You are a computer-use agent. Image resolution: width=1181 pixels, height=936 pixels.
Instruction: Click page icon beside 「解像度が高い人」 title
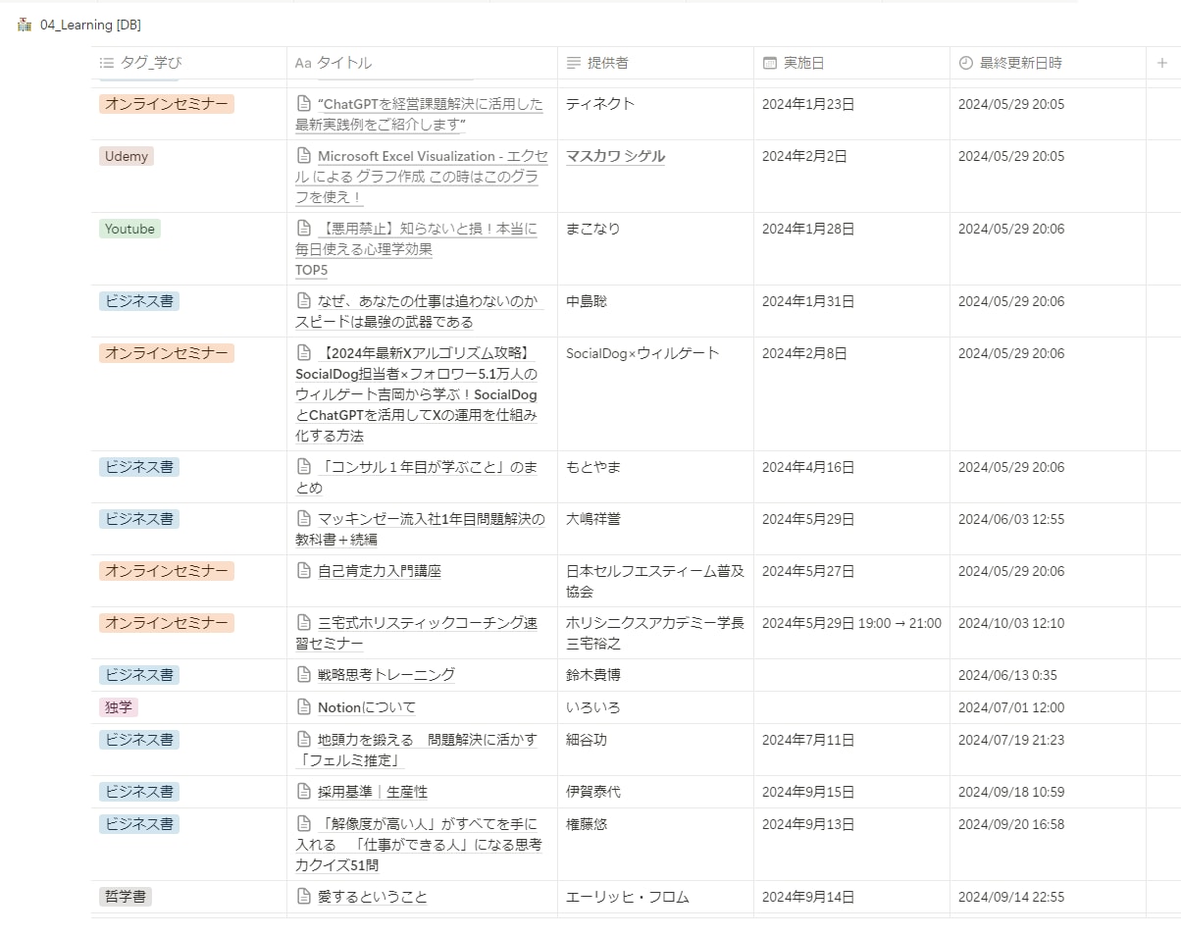coord(304,824)
